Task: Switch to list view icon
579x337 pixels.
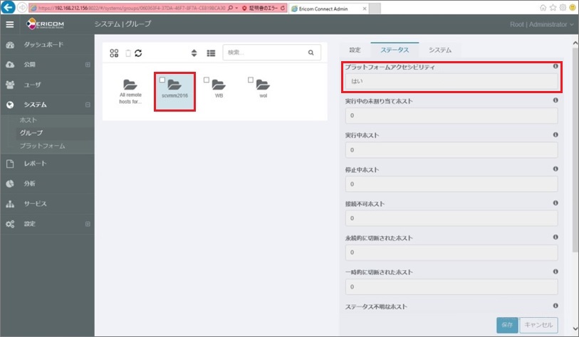Action: click(x=211, y=53)
